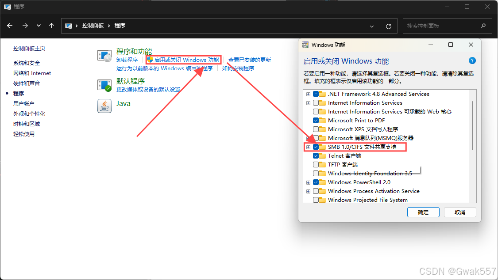This screenshot has height=280, width=498.
Task: Uncheck SMB 1.0/CIFS 文件共享支持 checkbox
Action: (316, 147)
